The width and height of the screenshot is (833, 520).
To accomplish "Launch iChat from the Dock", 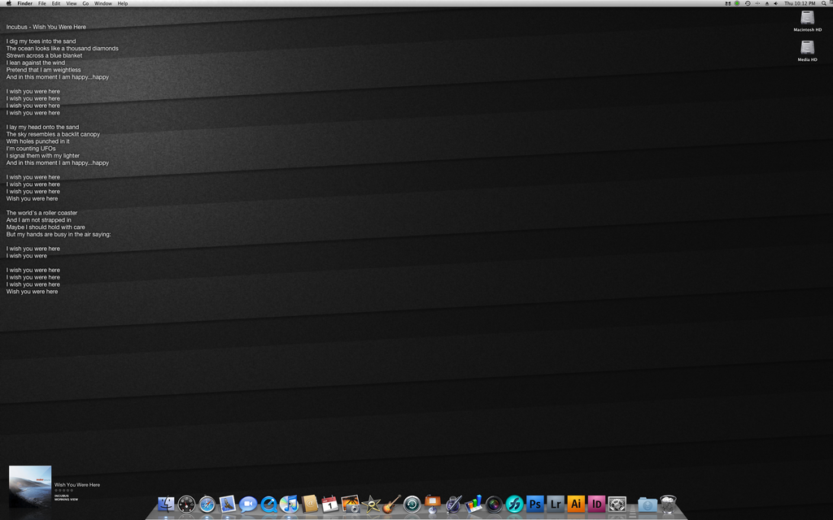I will (248, 504).
